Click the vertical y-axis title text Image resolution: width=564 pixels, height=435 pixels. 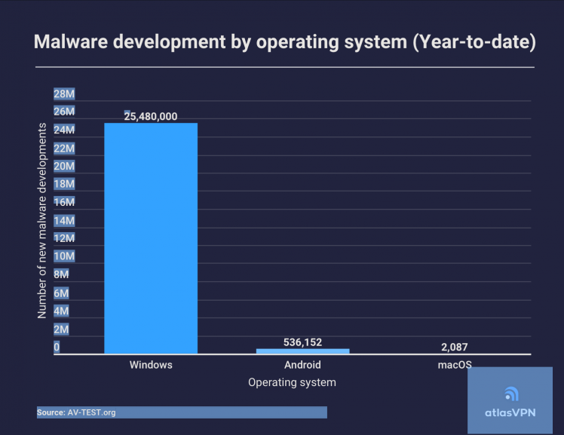pos(42,220)
